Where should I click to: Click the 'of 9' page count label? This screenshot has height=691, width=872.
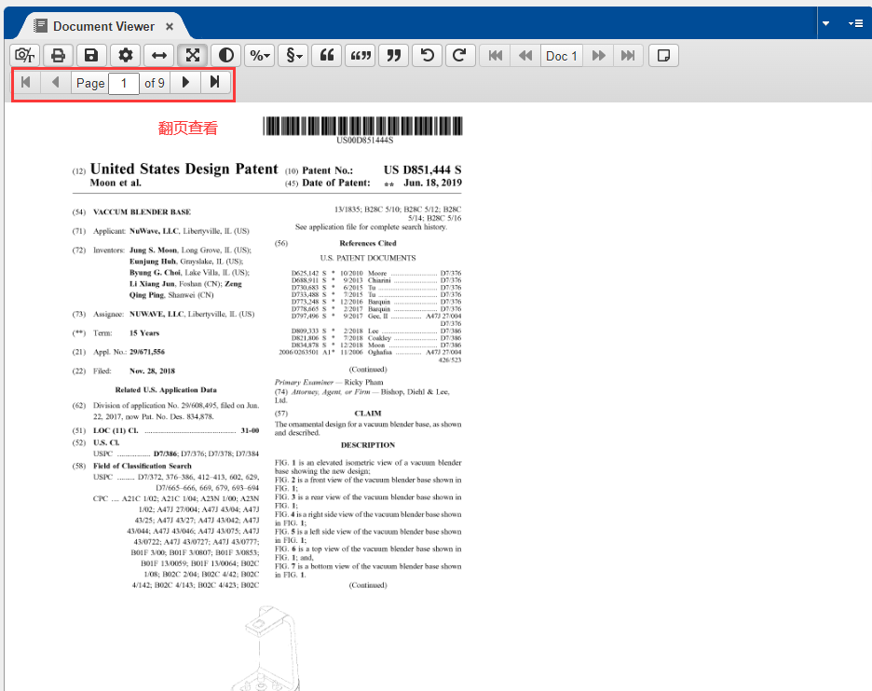pyautogui.click(x=155, y=84)
